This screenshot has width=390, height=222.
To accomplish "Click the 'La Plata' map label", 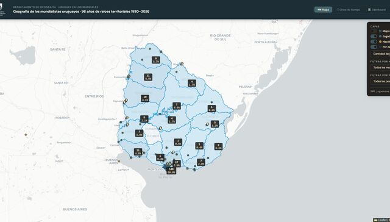I will point(124,170).
